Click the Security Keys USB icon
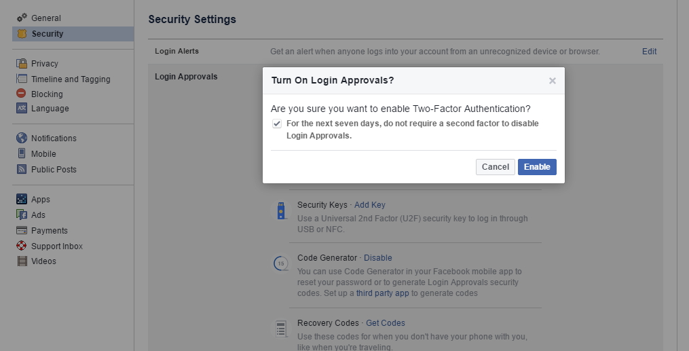The width and height of the screenshot is (689, 351). tap(280, 211)
